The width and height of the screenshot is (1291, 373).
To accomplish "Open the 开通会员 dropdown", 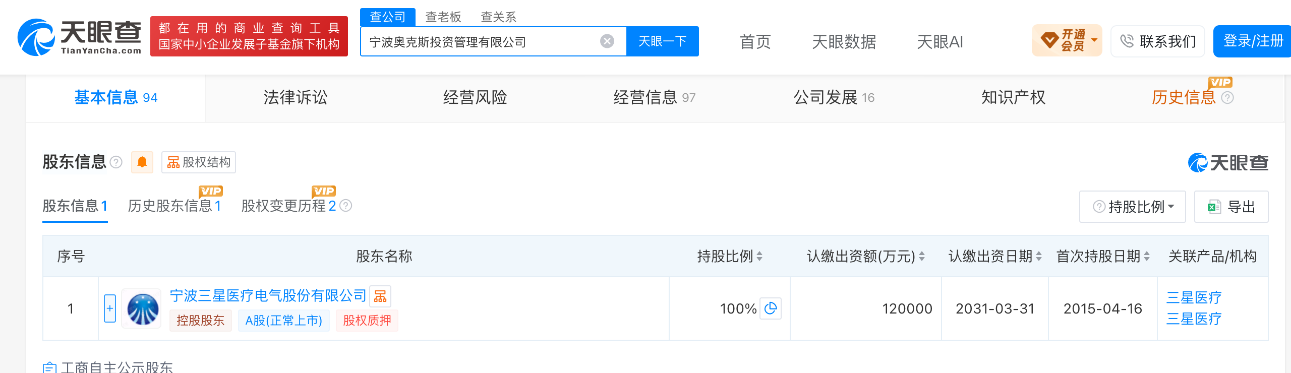I will 1067,40.
